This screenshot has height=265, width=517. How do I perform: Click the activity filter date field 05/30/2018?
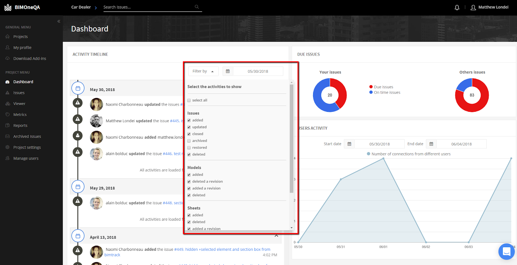[258, 71]
